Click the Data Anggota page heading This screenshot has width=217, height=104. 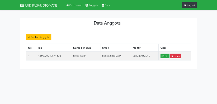[x=107, y=23]
